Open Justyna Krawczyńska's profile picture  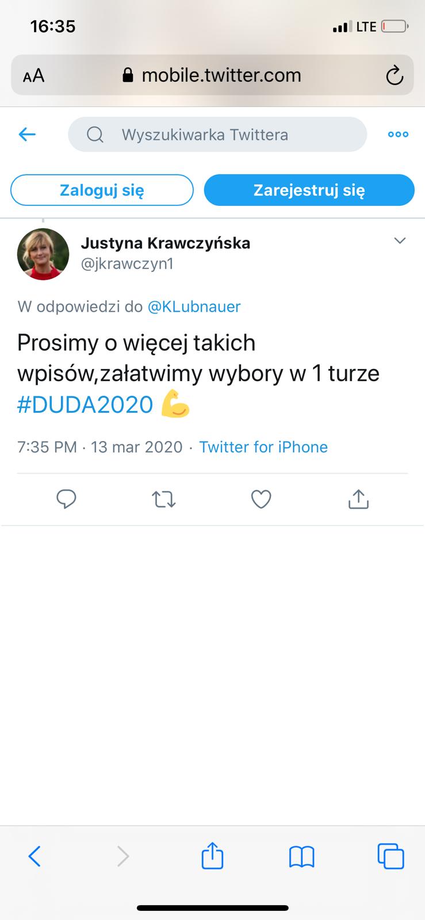point(43,254)
